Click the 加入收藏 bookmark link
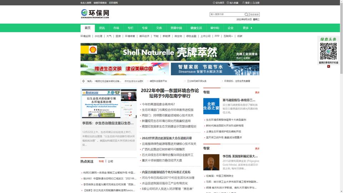This screenshot has width=343, height=193. [233, 3]
